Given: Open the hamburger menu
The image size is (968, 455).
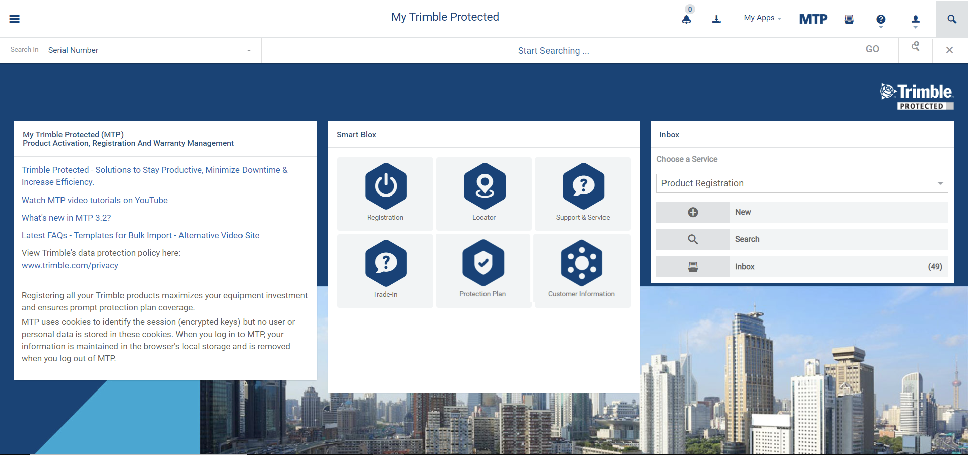Looking at the screenshot, I should 14,19.
